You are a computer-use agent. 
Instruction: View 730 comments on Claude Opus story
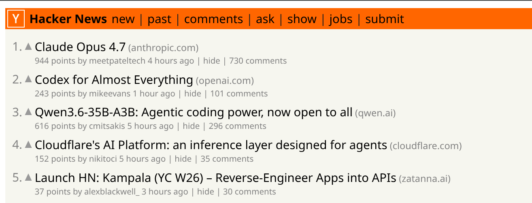point(257,61)
